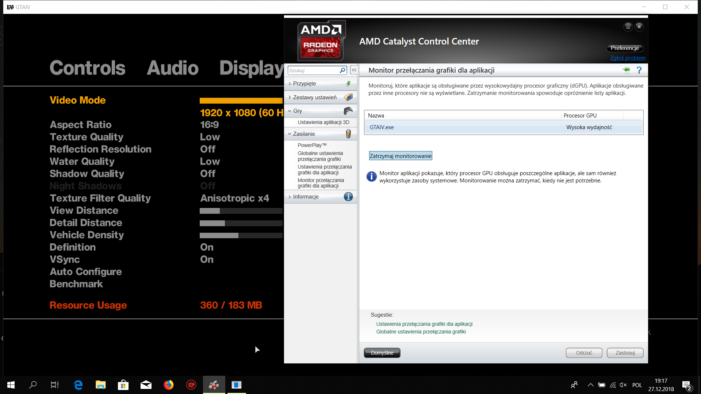The width and height of the screenshot is (701, 394).
Task: Switch to the Controls tab in GTAIV
Action: pos(88,68)
